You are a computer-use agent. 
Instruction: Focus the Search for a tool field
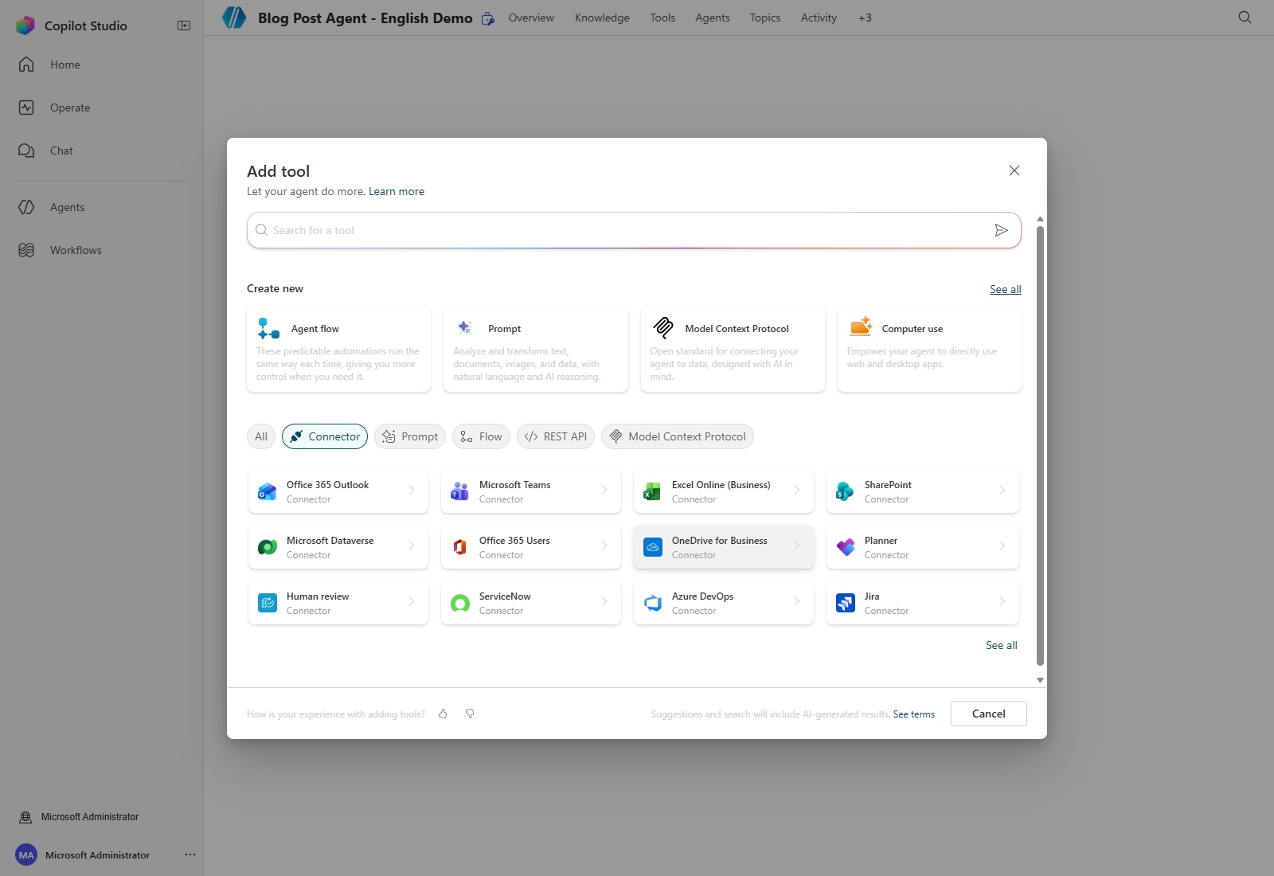point(634,230)
